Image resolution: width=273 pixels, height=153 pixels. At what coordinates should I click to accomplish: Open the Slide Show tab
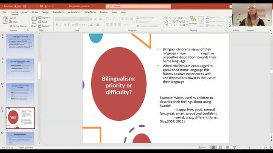90,12
